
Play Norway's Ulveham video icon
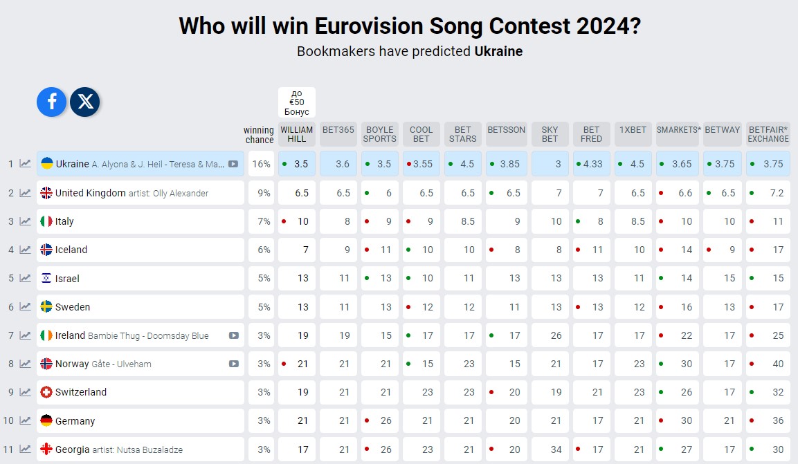pos(234,364)
